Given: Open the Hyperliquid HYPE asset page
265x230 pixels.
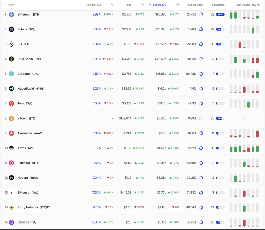Looking at the screenshot, I should click(31, 89).
